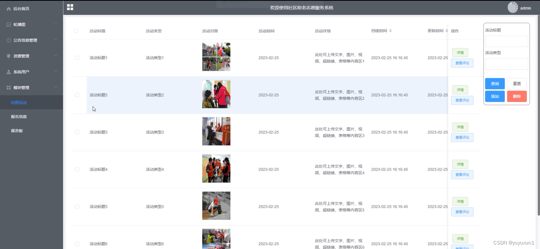Open the 报名信息 submenu item
The width and height of the screenshot is (540, 249).
click(32, 117)
